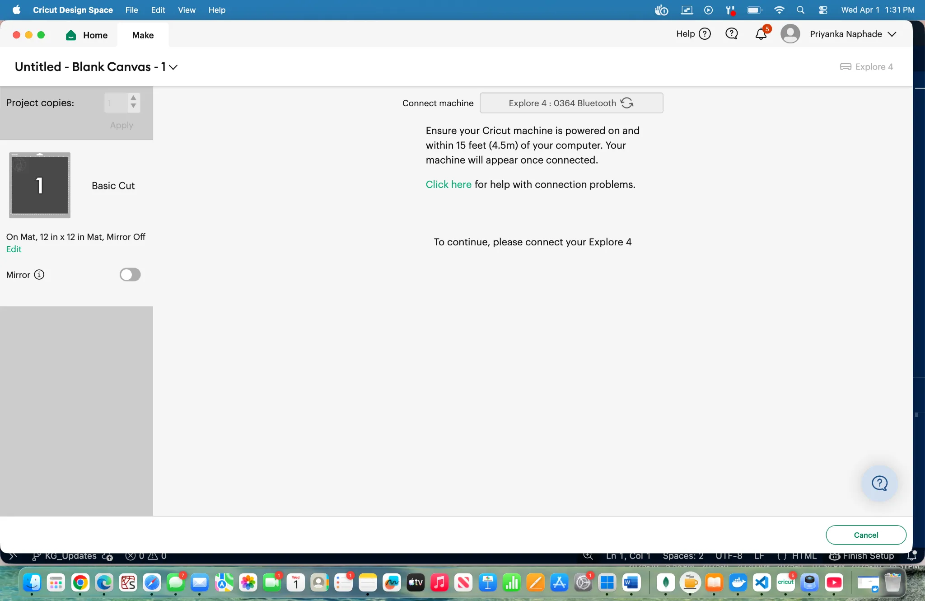Click the Docker menu bar icon
Image resolution: width=925 pixels, height=601 pixels.
tap(661, 10)
